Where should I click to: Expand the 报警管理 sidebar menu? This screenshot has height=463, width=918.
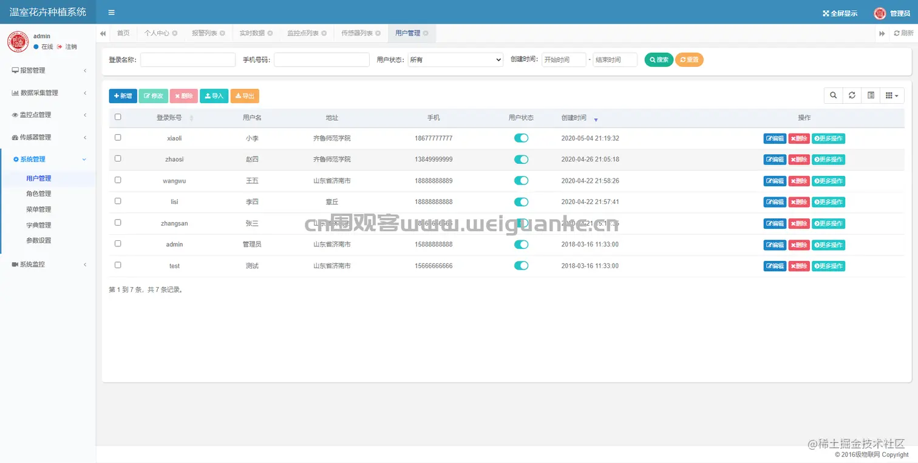coord(48,70)
